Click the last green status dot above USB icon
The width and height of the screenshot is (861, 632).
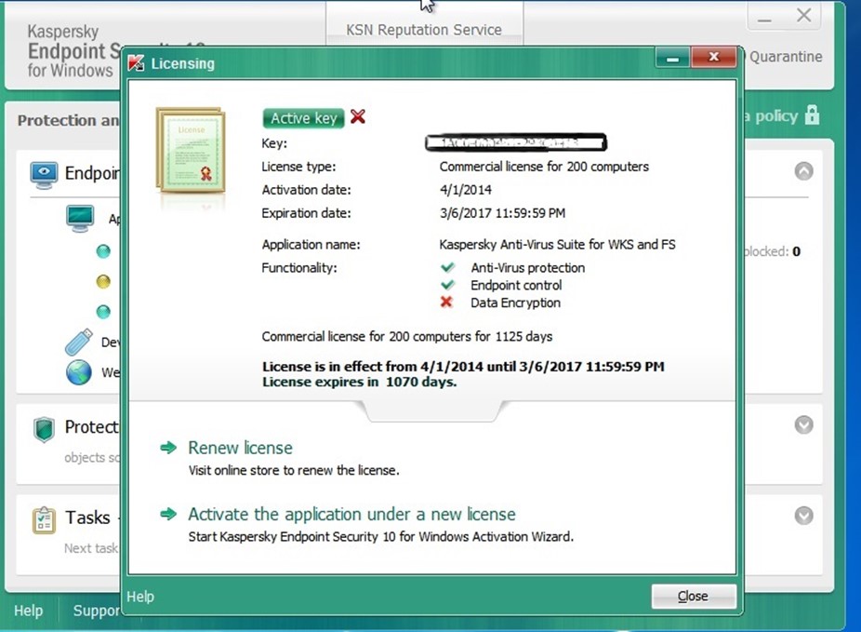(x=103, y=312)
